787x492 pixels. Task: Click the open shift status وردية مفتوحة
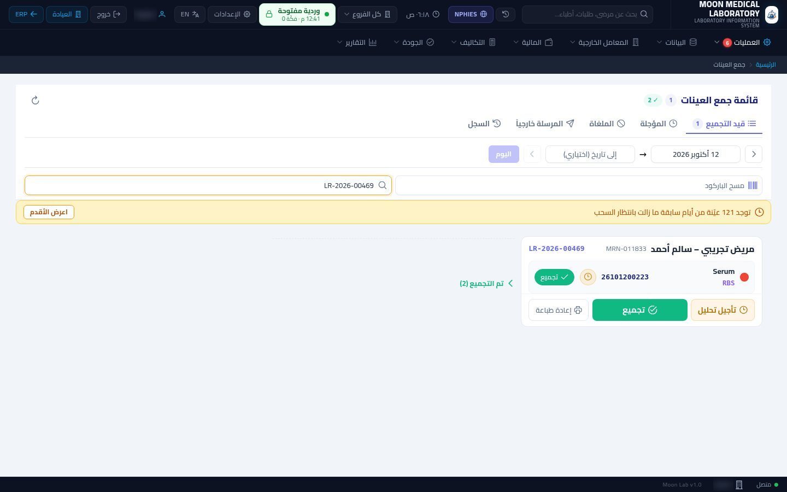pos(297,14)
